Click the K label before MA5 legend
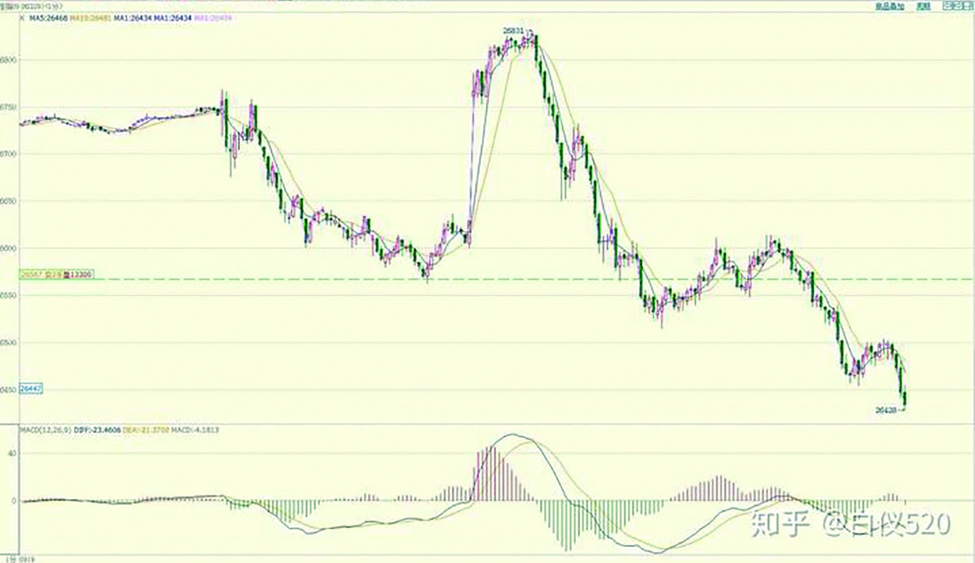This screenshot has height=563, width=975. (23, 19)
